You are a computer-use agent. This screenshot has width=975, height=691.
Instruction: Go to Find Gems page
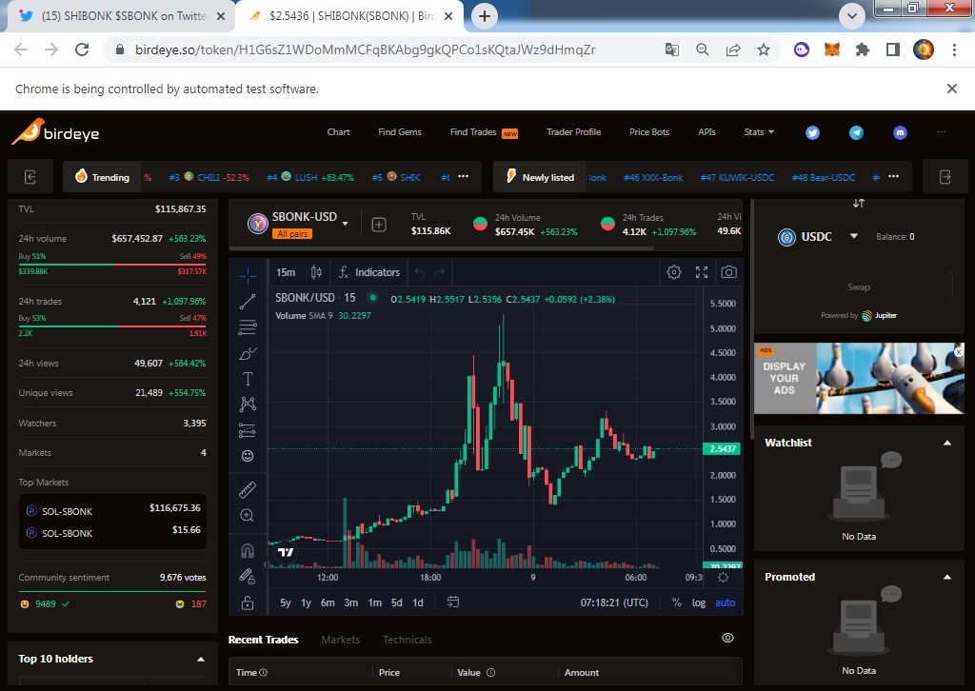(x=400, y=131)
